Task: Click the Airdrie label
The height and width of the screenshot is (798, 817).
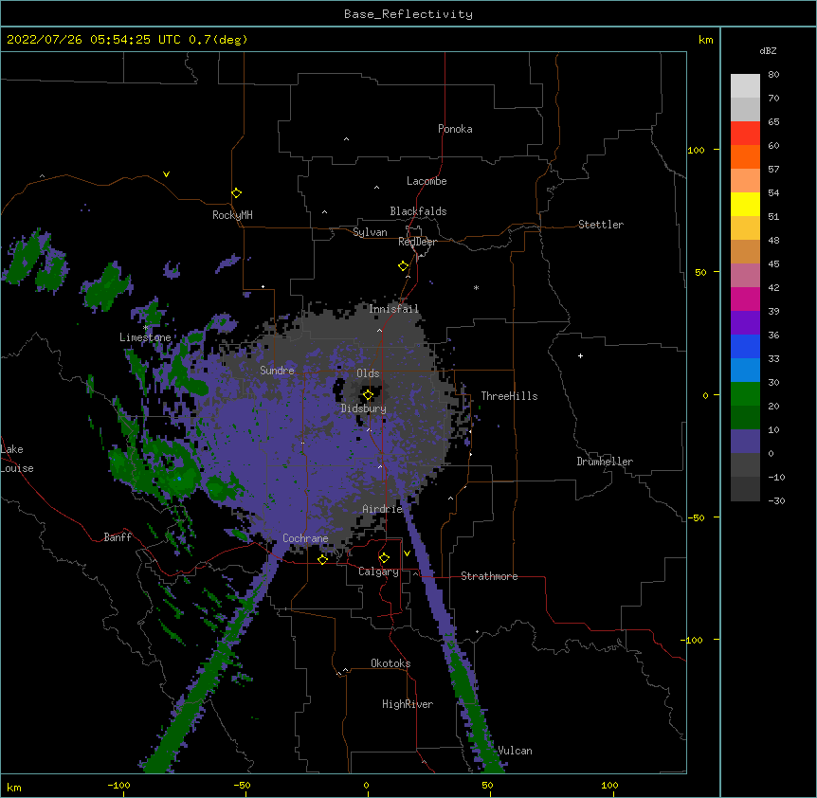Action: pyautogui.click(x=383, y=509)
